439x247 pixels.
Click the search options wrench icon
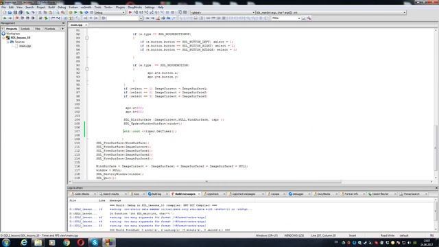(309, 19)
